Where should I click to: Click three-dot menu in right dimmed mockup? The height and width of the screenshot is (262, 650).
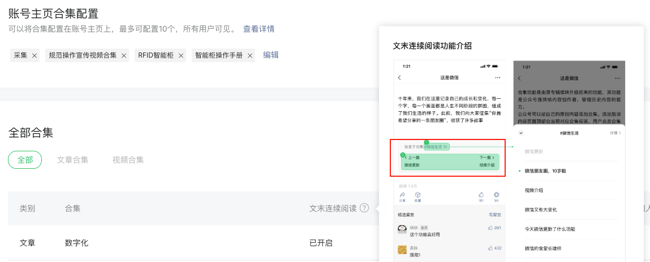[618, 78]
